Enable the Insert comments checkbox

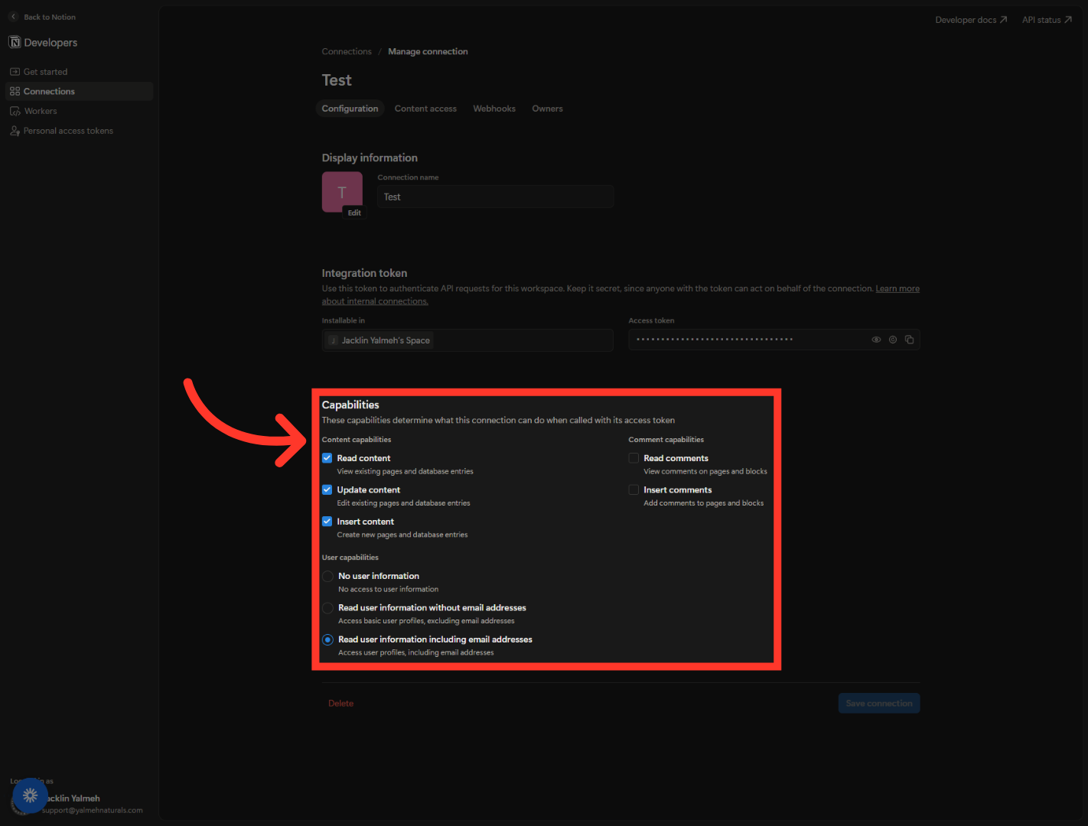pyautogui.click(x=634, y=489)
